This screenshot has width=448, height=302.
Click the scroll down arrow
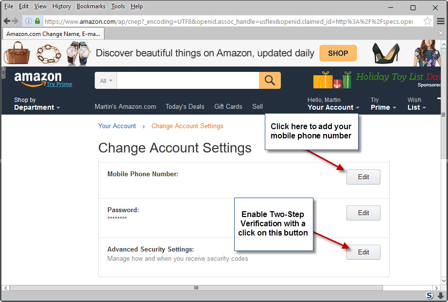pyautogui.click(x=444, y=281)
